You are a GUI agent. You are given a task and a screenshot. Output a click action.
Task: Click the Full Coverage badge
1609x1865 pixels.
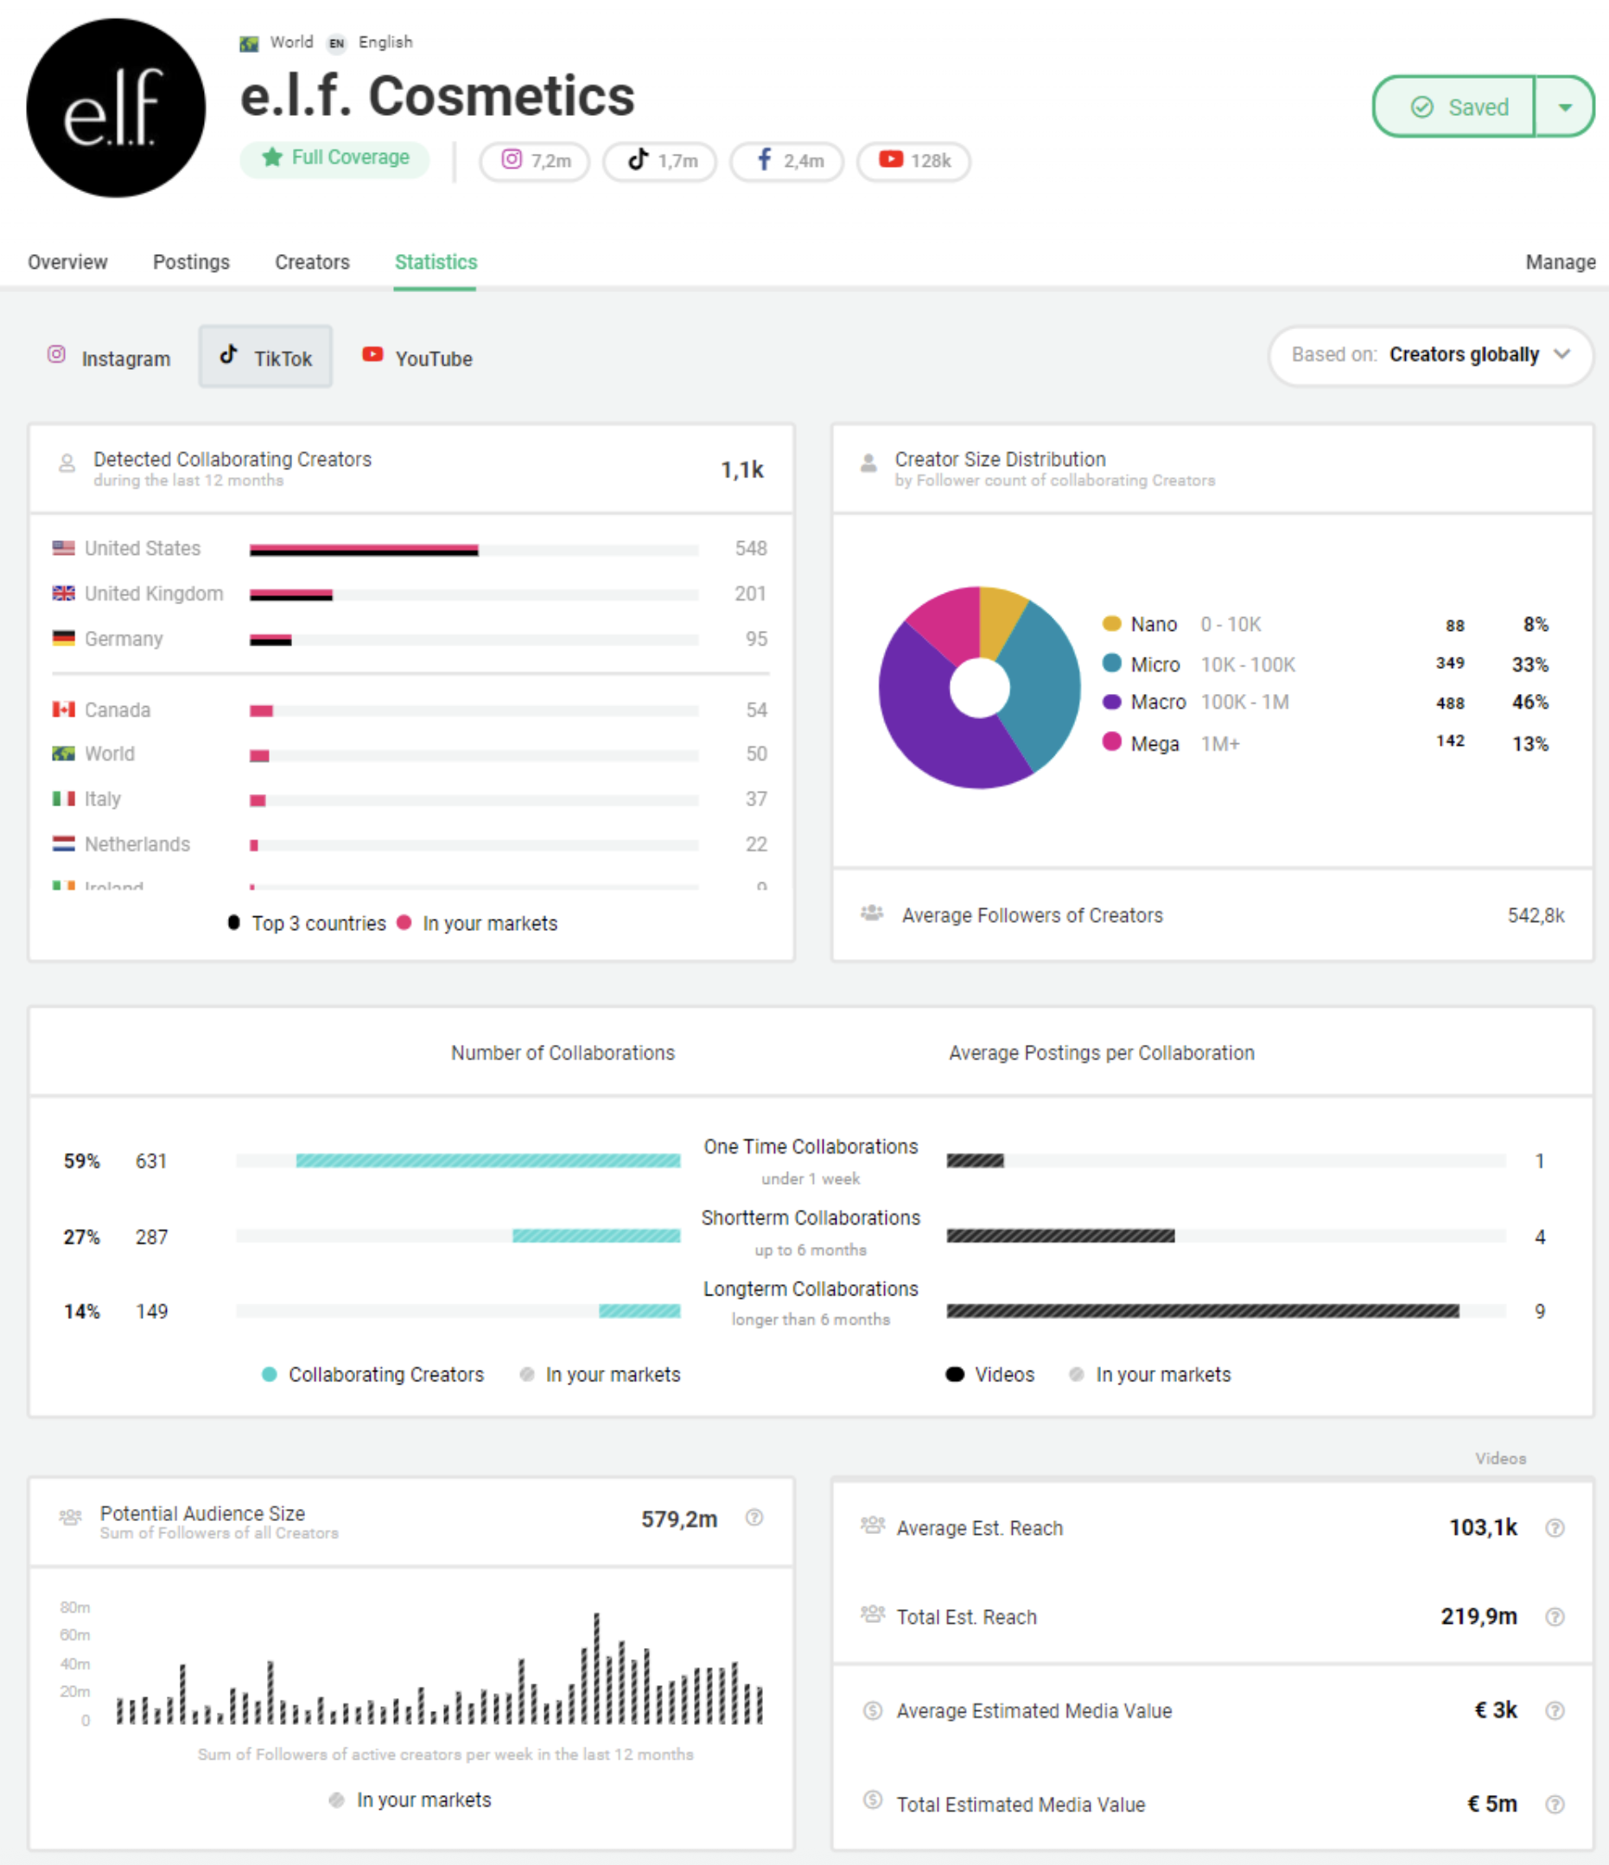tap(334, 156)
